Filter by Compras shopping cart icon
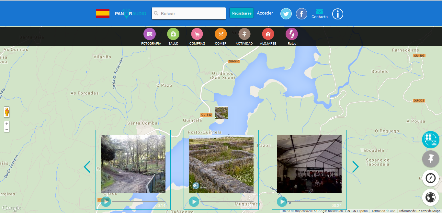The image size is (442, 213). tap(197, 34)
